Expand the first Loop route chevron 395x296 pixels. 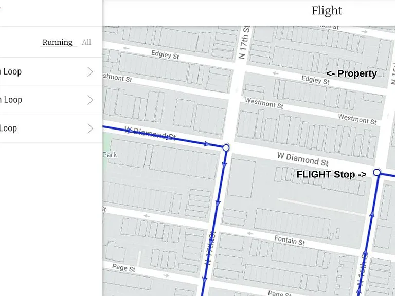tap(90, 72)
